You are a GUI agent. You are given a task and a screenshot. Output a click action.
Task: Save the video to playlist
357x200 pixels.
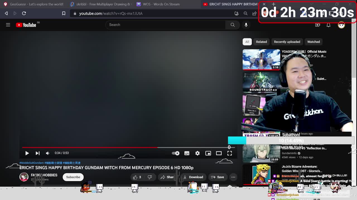[x=218, y=177]
